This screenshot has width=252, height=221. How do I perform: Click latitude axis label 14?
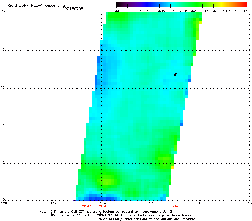[3, 125]
